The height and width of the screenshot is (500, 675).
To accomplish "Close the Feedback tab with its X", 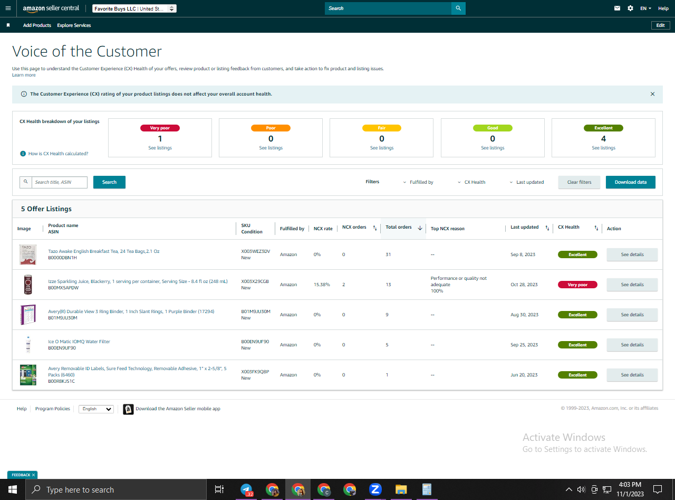I will coord(34,475).
